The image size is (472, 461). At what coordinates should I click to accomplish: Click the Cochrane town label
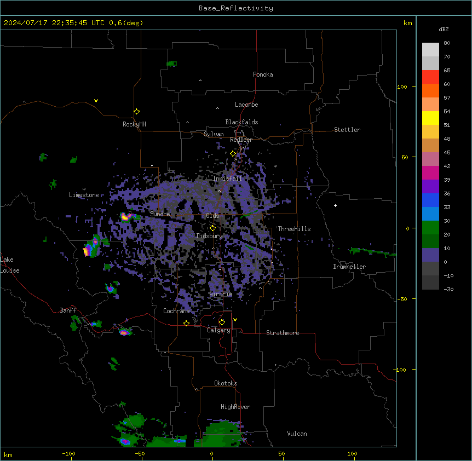(176, 311)
